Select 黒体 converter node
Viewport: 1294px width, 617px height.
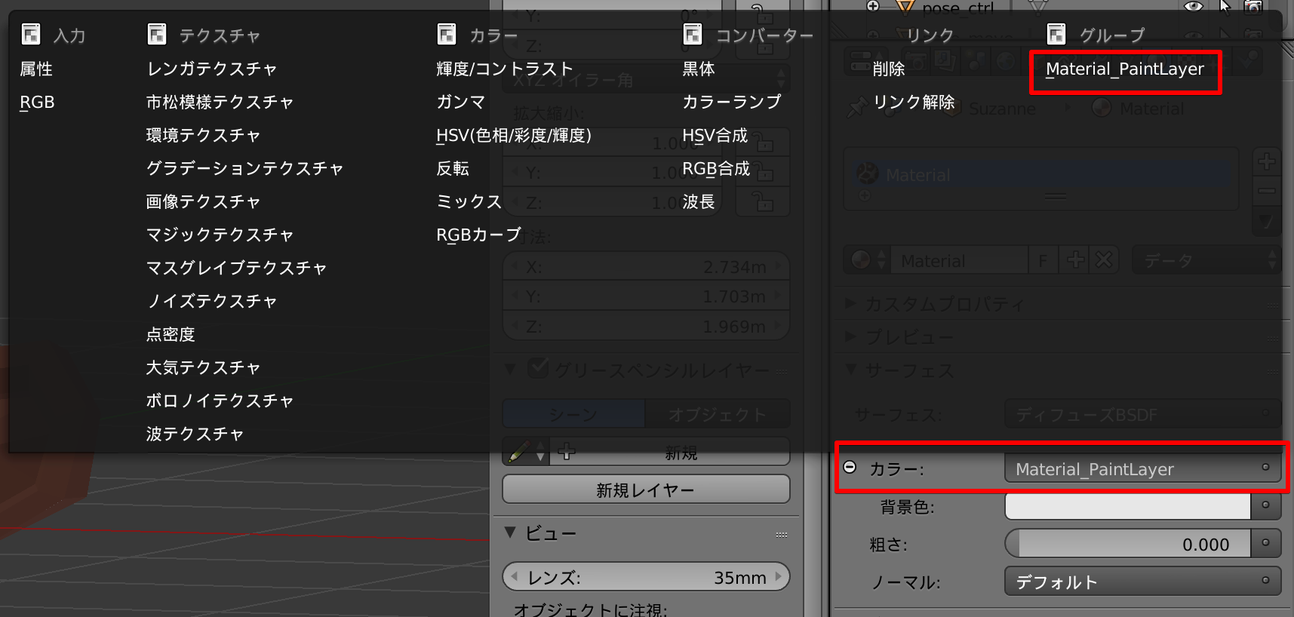point(698,69)
